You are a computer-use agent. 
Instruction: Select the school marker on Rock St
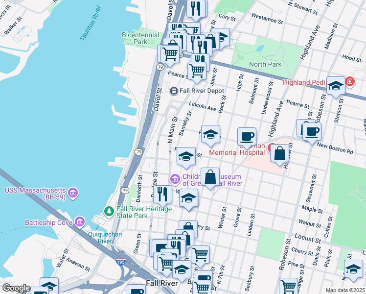coord(210,136)
